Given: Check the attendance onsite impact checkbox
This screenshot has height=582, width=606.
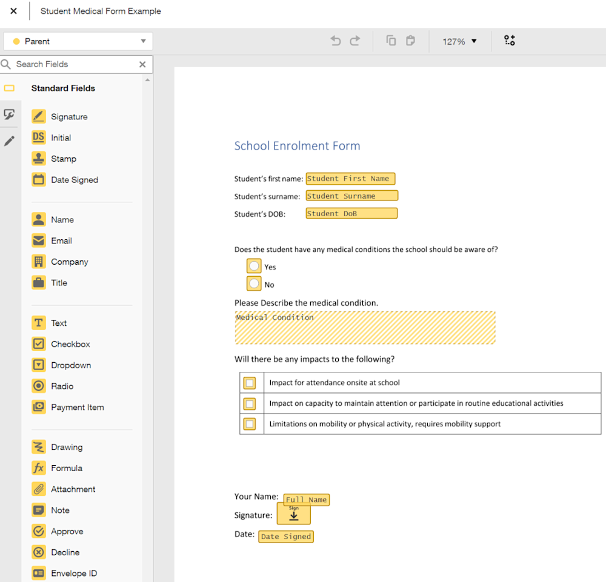Looking at the screenshot, I should [x=250, y=383].
